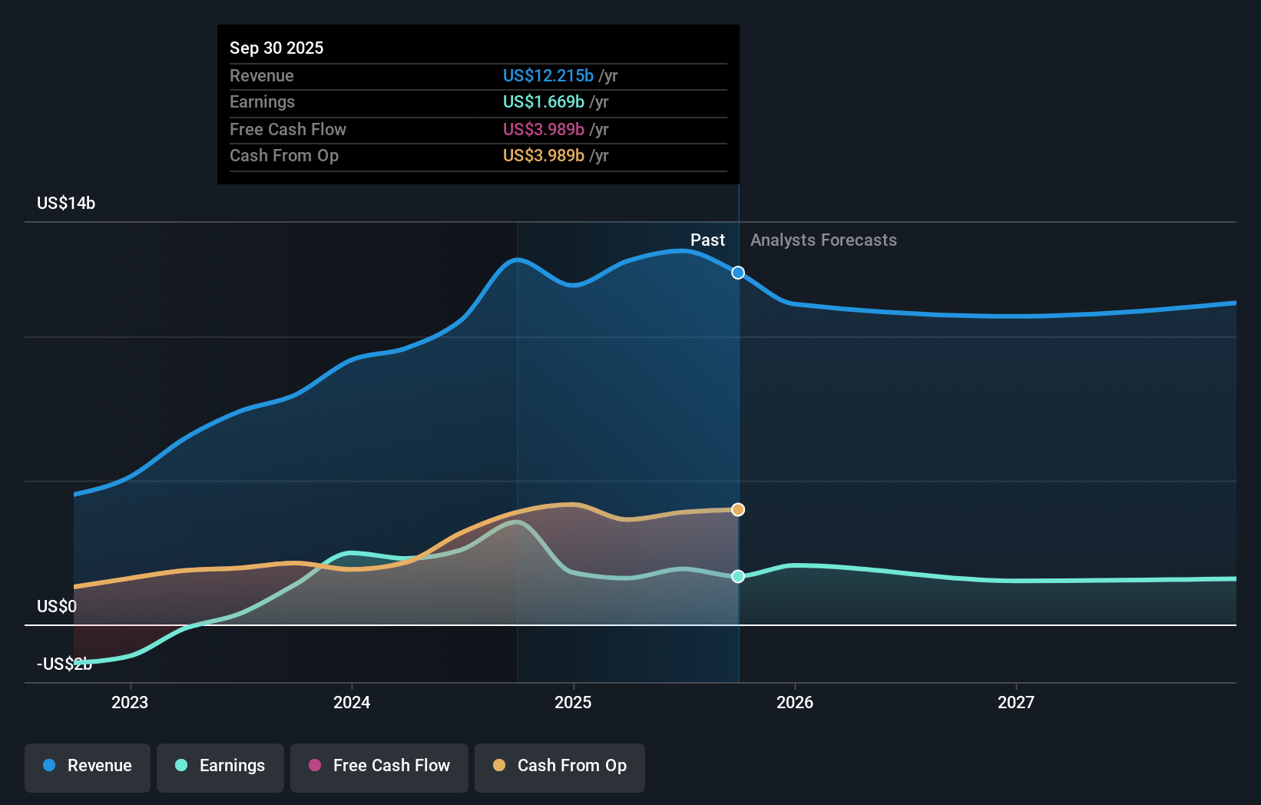1261x805 pixels.
Task: Select the 2025 axis label
Action: (574, 701)
